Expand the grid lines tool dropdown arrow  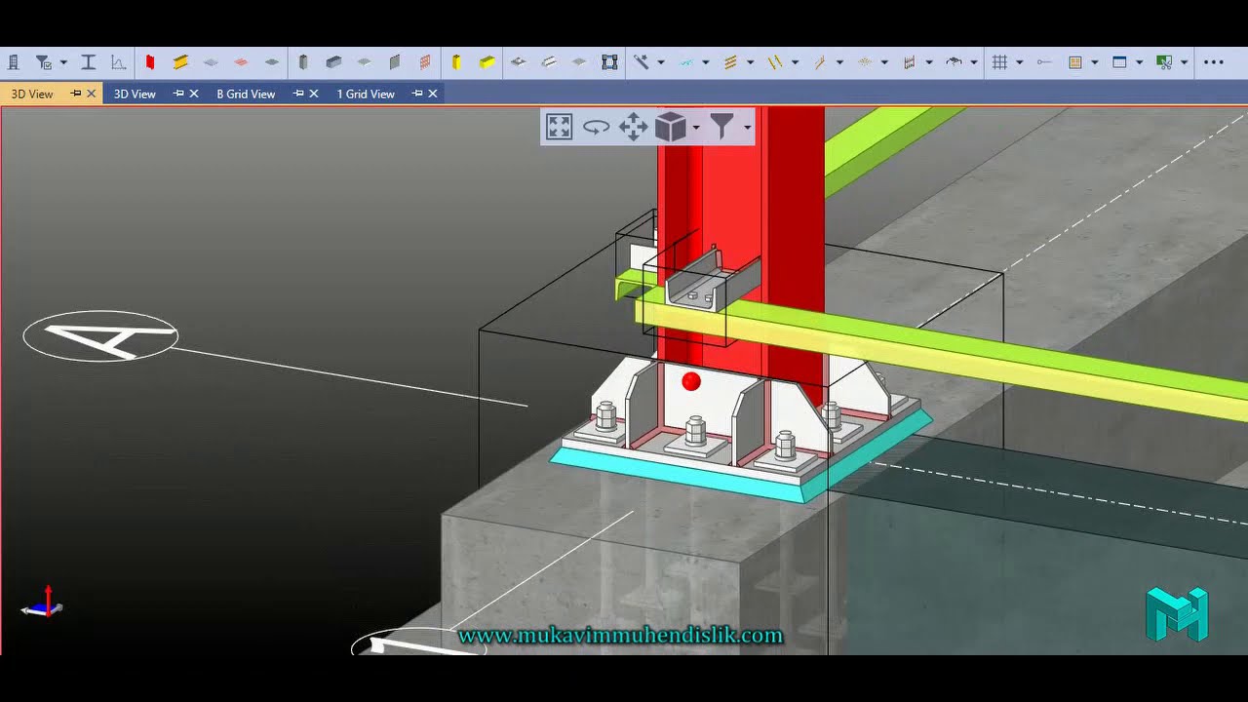[x=1020, y=62]
